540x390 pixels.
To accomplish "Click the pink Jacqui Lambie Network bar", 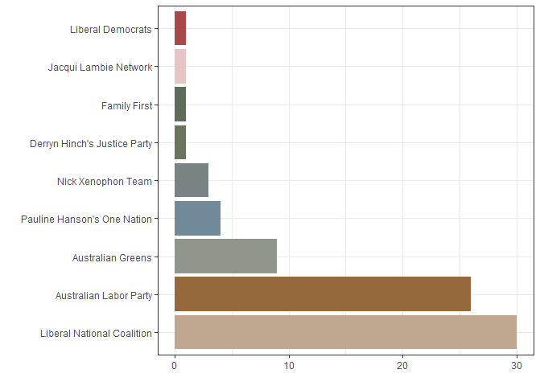I will click(x=180, y=67).
